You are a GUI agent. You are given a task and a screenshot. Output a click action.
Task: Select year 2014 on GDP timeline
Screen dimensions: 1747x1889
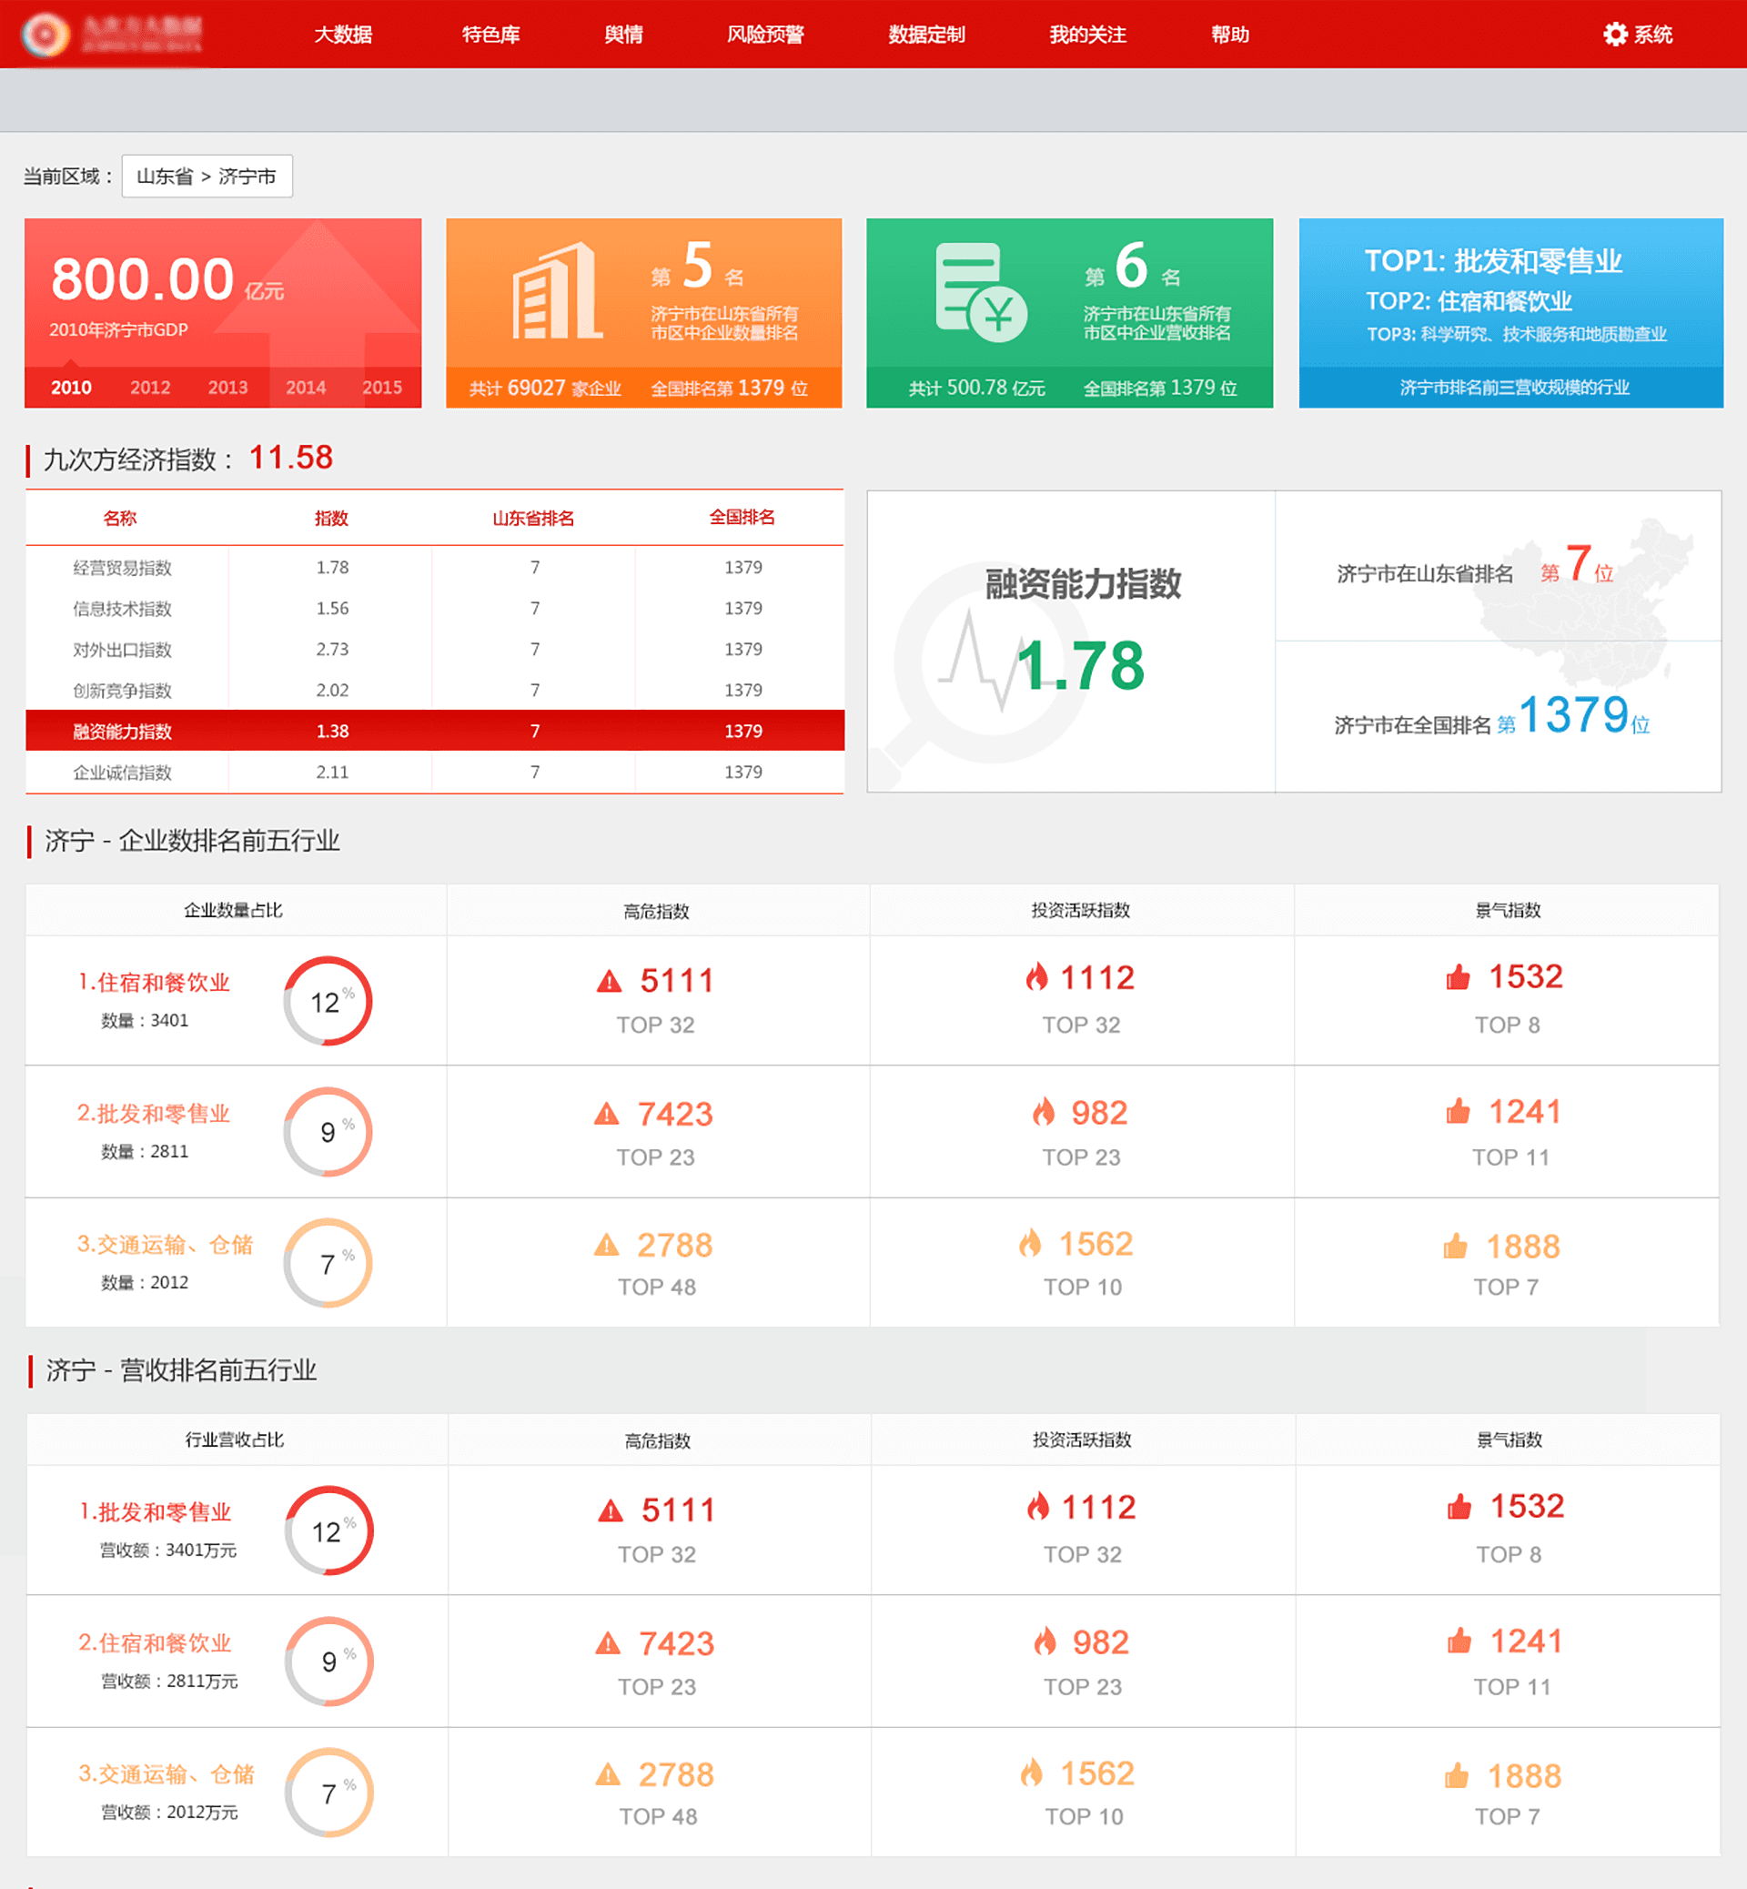(306, 388)
